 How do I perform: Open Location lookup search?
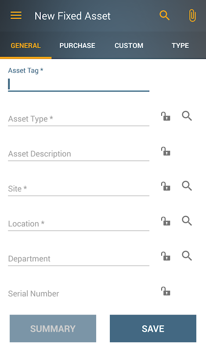coord(187,221)
